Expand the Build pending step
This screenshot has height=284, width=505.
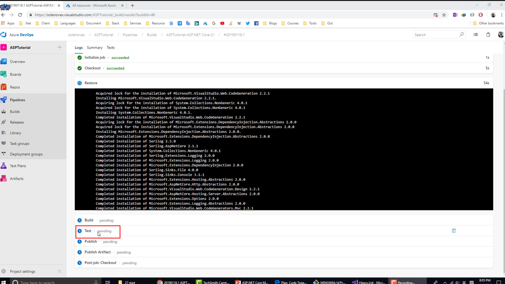tap(89, 220)
